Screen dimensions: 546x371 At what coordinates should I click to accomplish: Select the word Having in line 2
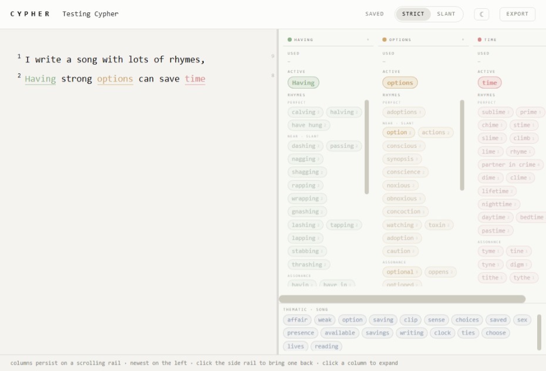click(41, 79)
